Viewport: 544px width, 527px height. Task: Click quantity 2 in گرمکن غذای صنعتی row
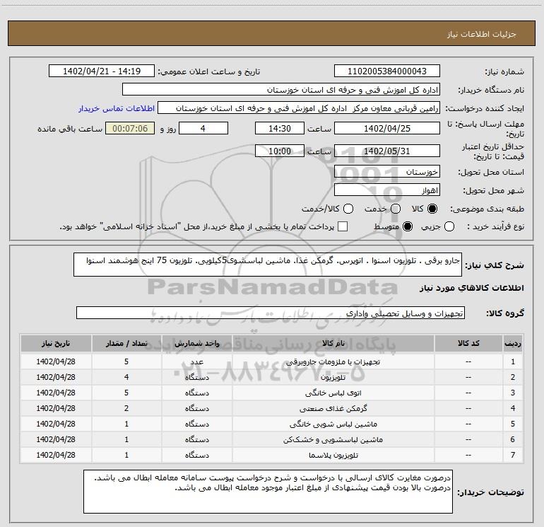click(x=126, y=409)
